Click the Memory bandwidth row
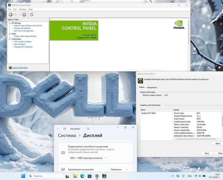 click(190, 130)
